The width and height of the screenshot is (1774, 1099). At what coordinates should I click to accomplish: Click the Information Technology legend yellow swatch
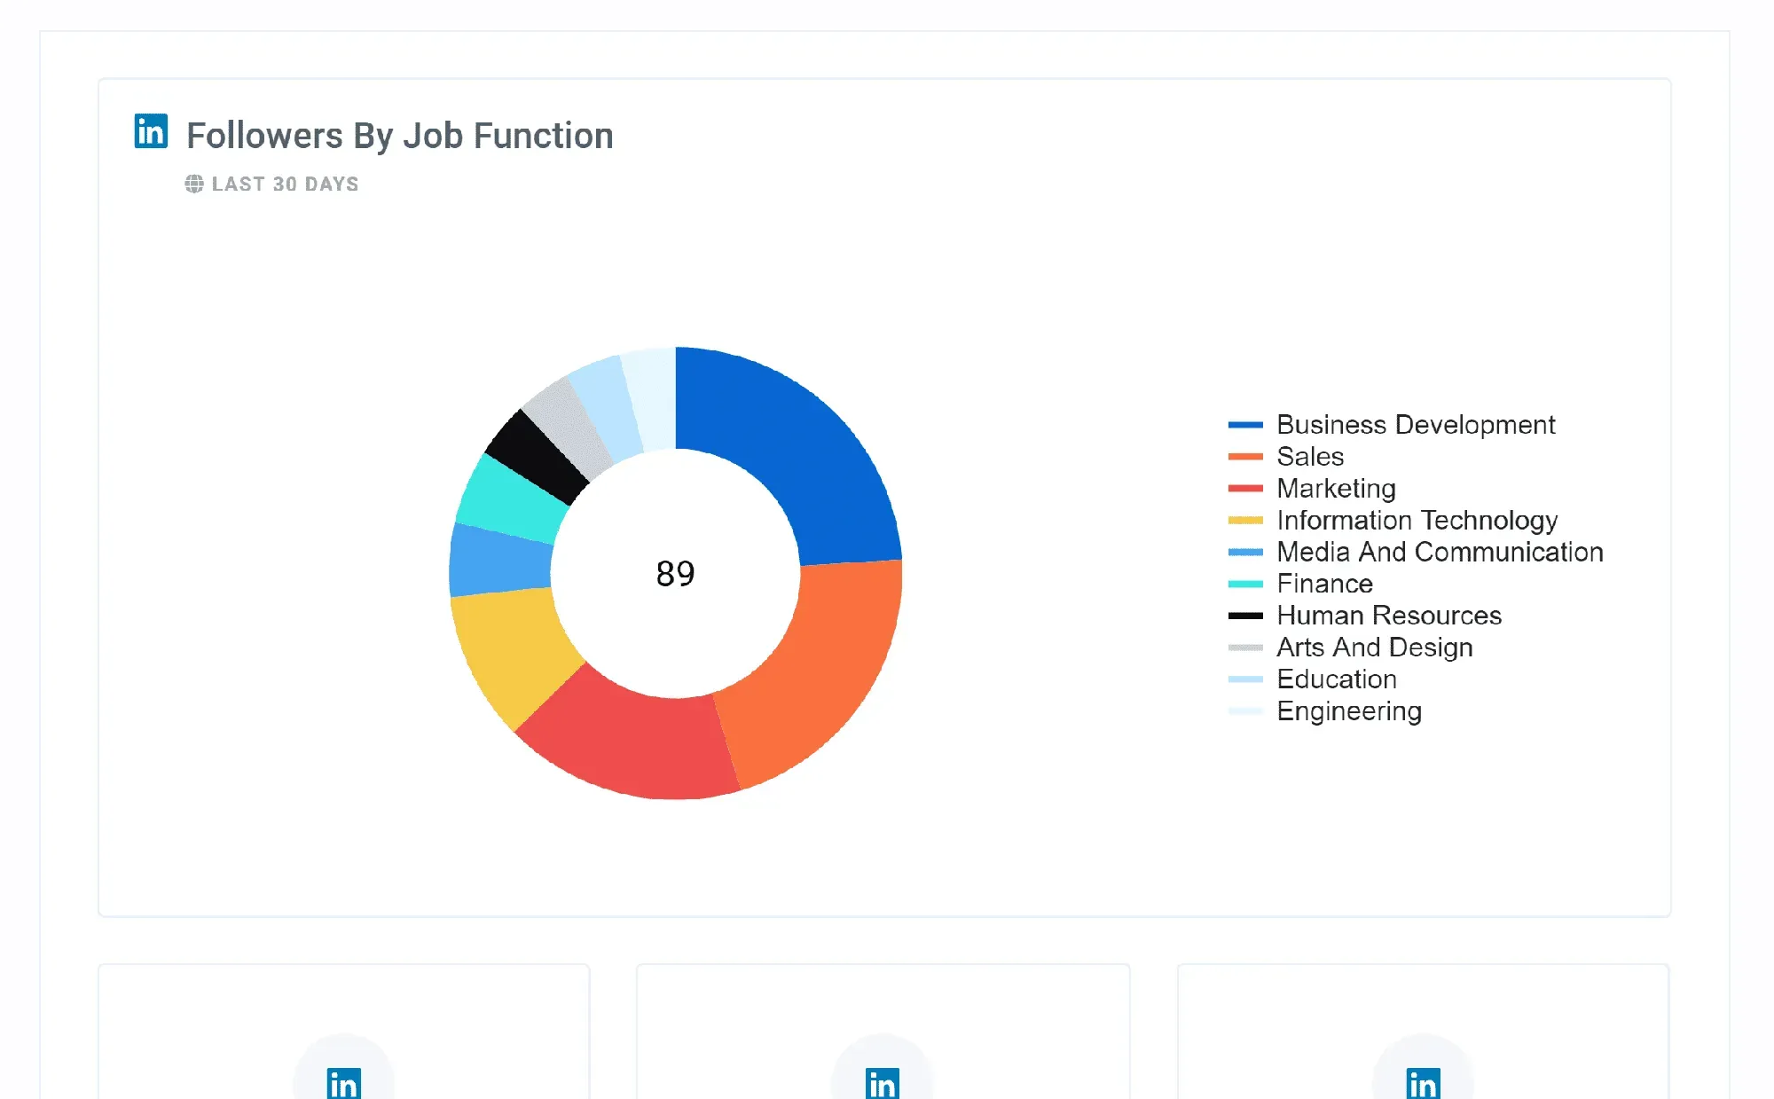point(1245,521)
